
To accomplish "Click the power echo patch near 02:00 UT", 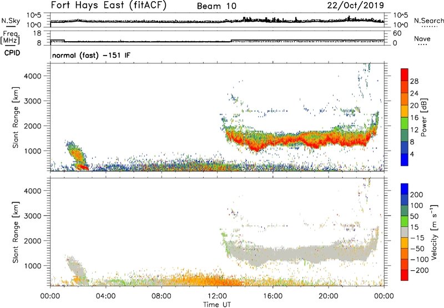I will (77, 156).
